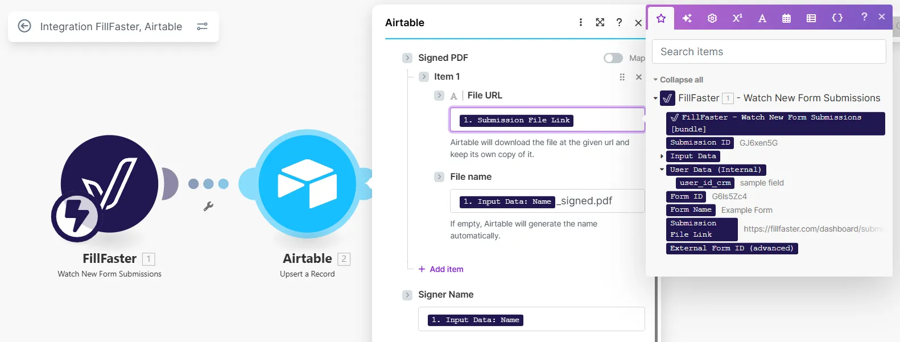Click FillFaster module number 1 badge
Image resolution: width=900 pixels, height=342 pixels.
coord(148,259)
